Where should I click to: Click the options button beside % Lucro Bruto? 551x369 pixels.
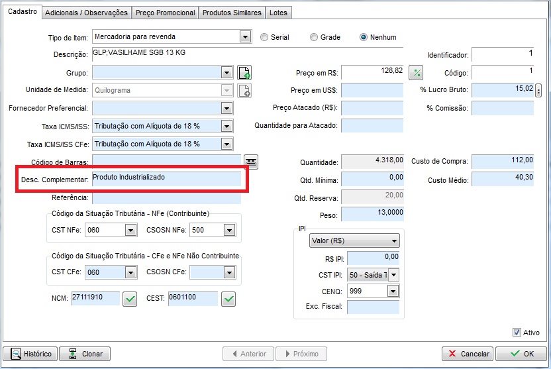click(x=538, y=90)
